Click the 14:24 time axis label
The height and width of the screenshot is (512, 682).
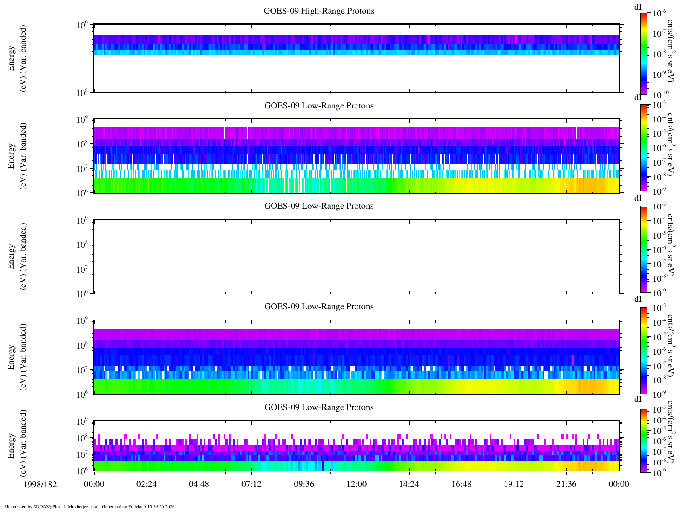pos(409,484)
